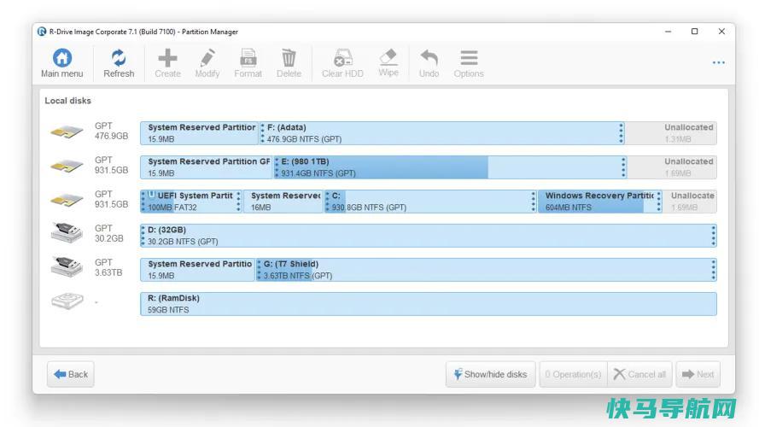
Task: Select the Unallocated 1.31MB space
Action: (x=671, y=133)
